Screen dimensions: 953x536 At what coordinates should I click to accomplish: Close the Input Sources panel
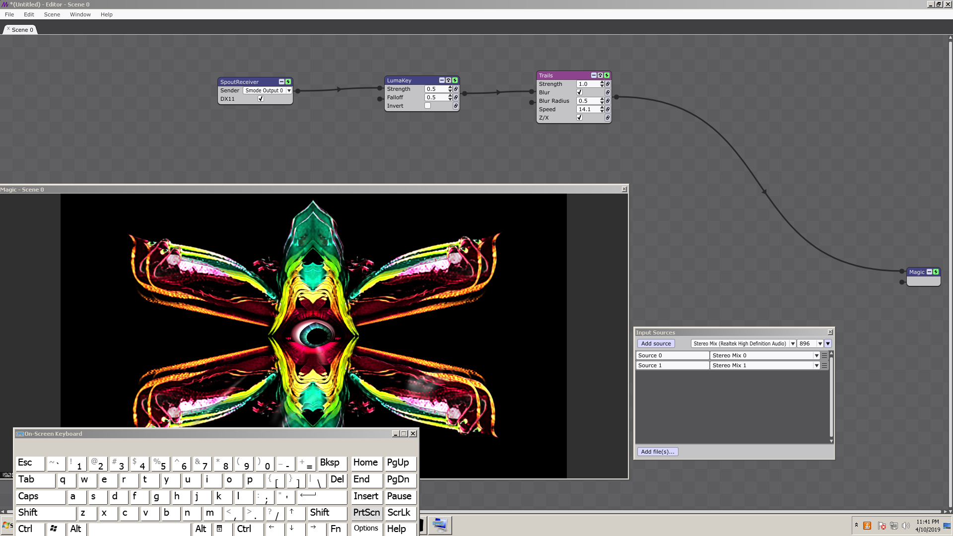tap(830, 333)
